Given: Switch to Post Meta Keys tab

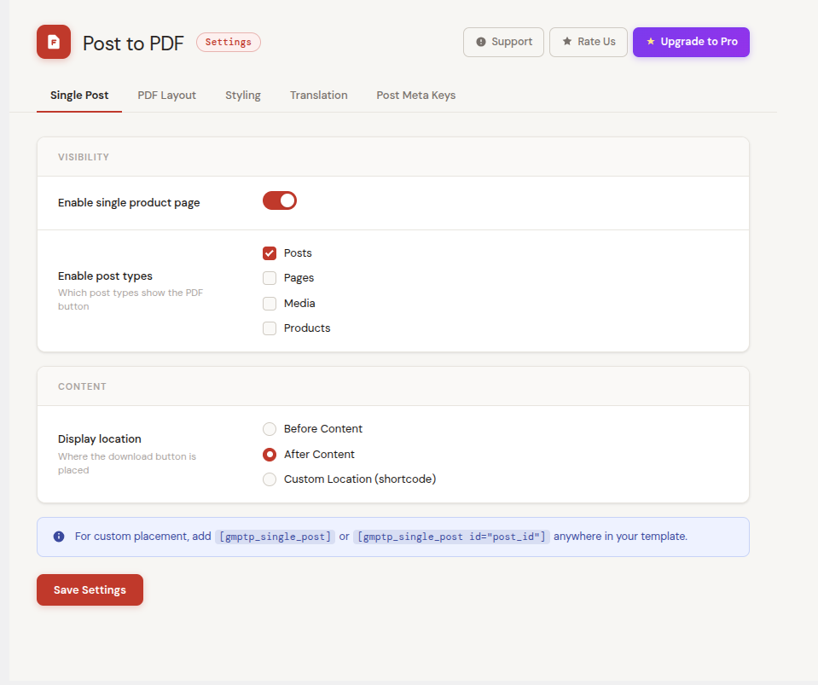Looking at the screenshot, I should coord(416,96).
